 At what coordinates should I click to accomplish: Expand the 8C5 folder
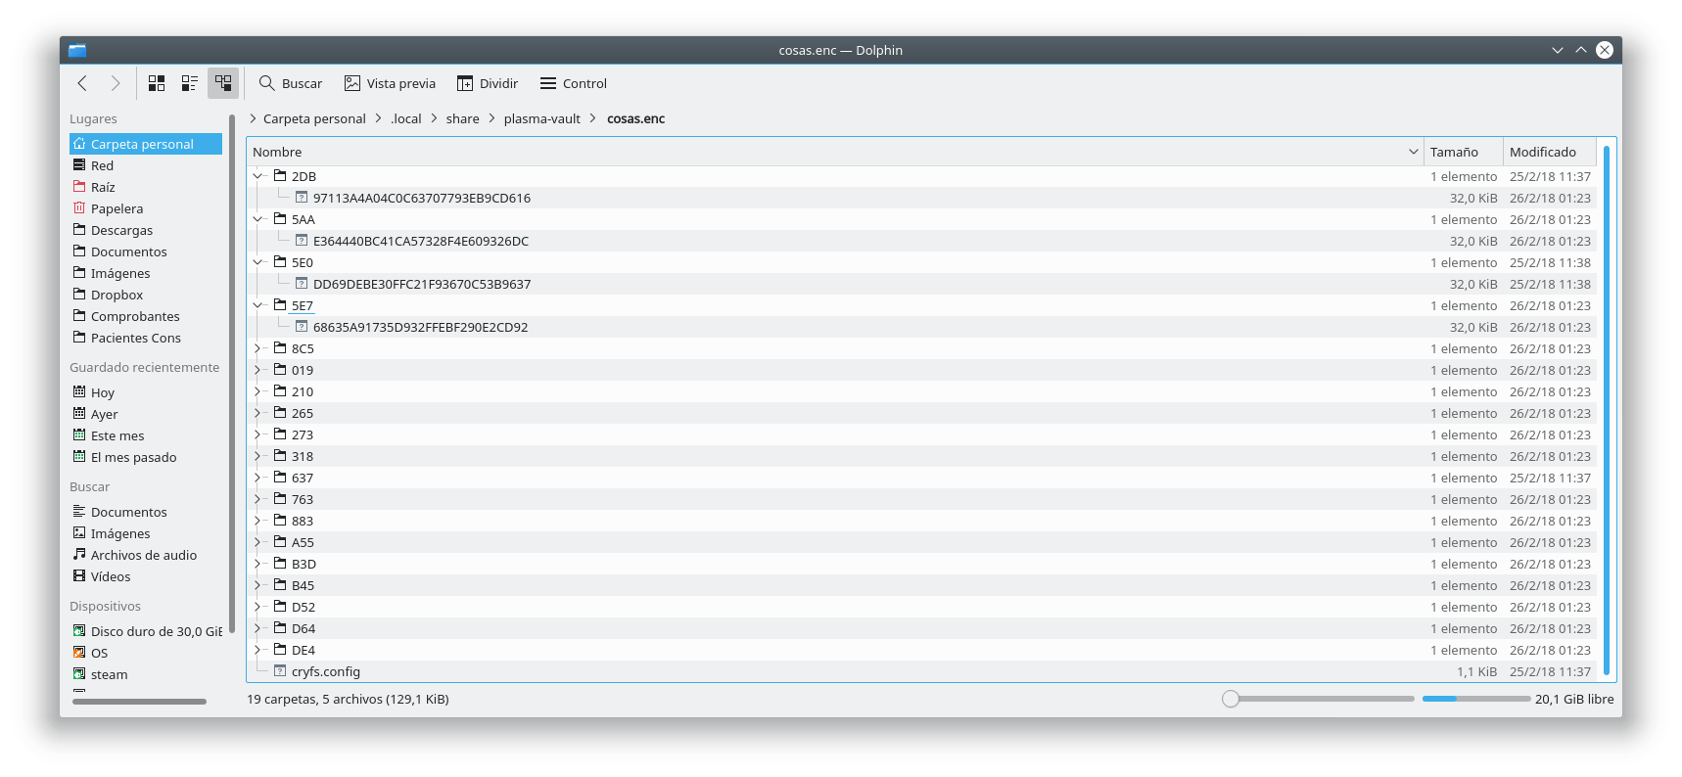258,348
